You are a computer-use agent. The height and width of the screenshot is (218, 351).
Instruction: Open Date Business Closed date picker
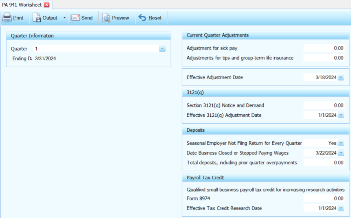(341, 153)
